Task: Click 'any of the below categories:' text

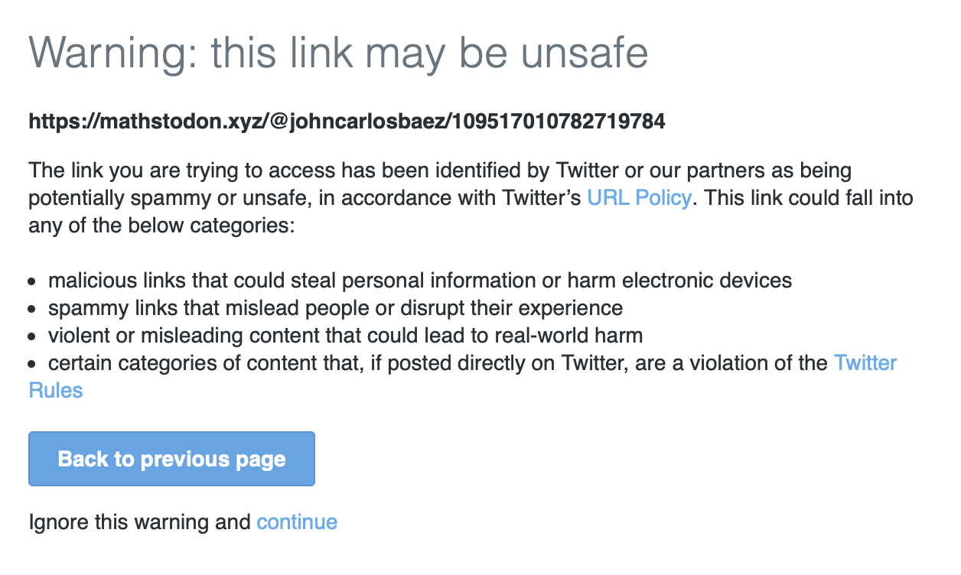Action: pyautogui.click(x=161, y=226)
